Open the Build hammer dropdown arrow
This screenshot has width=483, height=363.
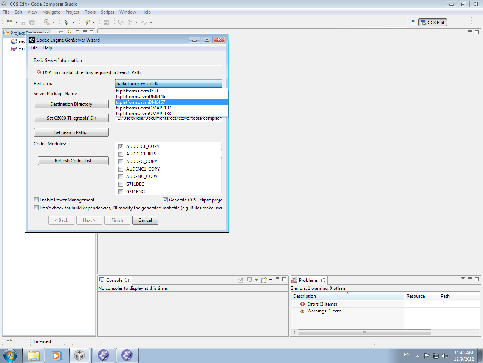pyautogui.click(x=53, y=22)
